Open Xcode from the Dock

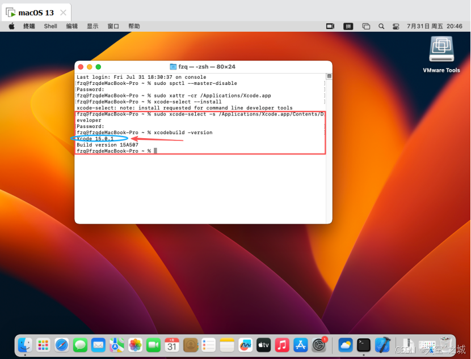[382, 345]
